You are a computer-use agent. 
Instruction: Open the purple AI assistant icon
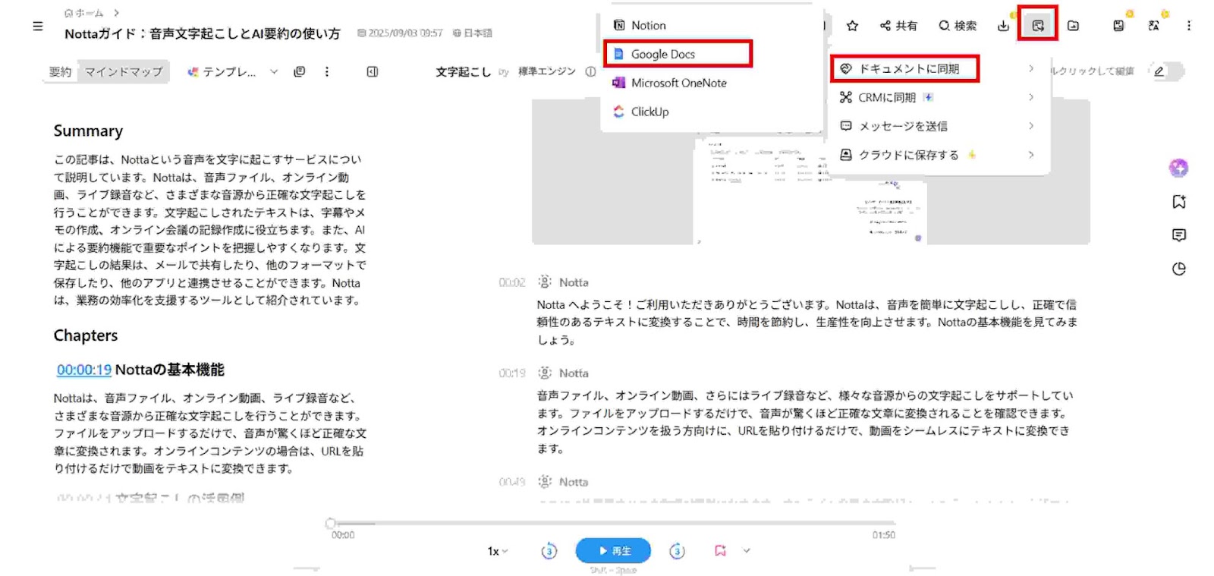tap(1178, 168)
